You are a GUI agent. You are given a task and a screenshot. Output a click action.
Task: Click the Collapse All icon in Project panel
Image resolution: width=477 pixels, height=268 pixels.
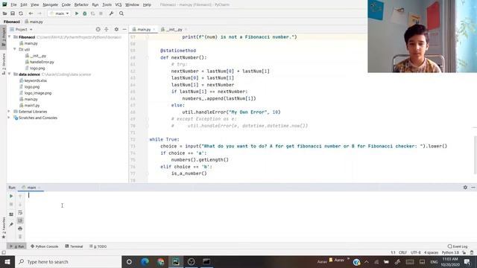coord(106,30)
